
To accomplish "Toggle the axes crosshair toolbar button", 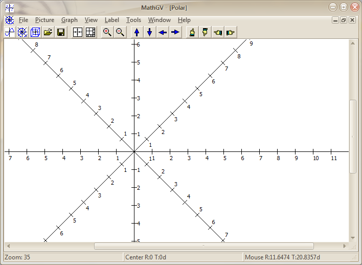I will [x=78, y=32].
